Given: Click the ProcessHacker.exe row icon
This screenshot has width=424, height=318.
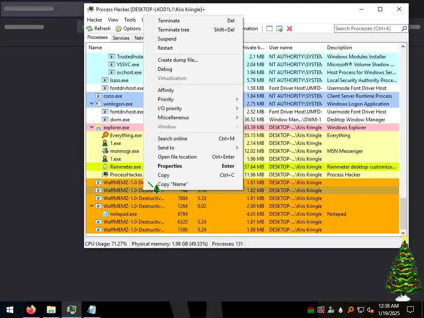Looking at the screenshot, I should click(x=105, y=175).
